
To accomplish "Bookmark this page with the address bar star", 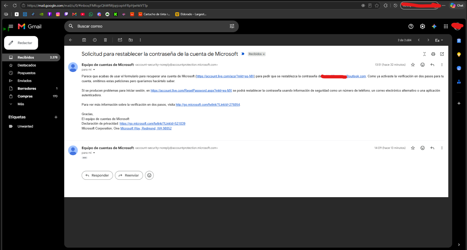I will click(377, 5).
